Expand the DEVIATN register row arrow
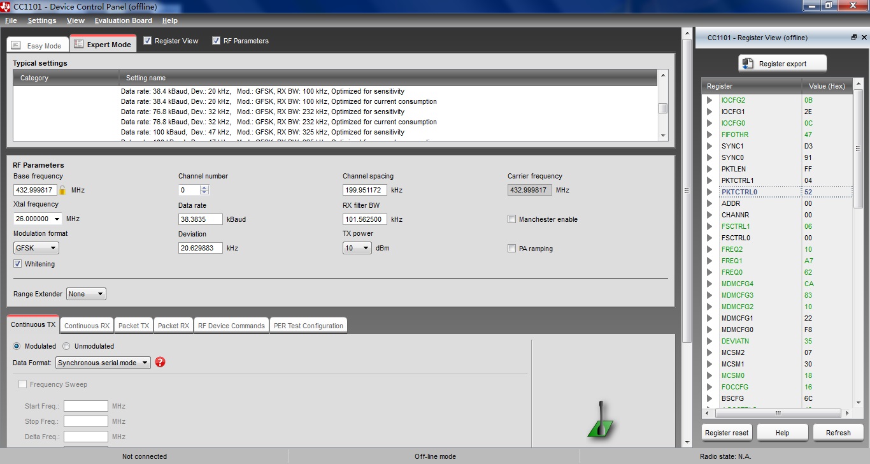This screenshot has width=870, height=464. 710,341
